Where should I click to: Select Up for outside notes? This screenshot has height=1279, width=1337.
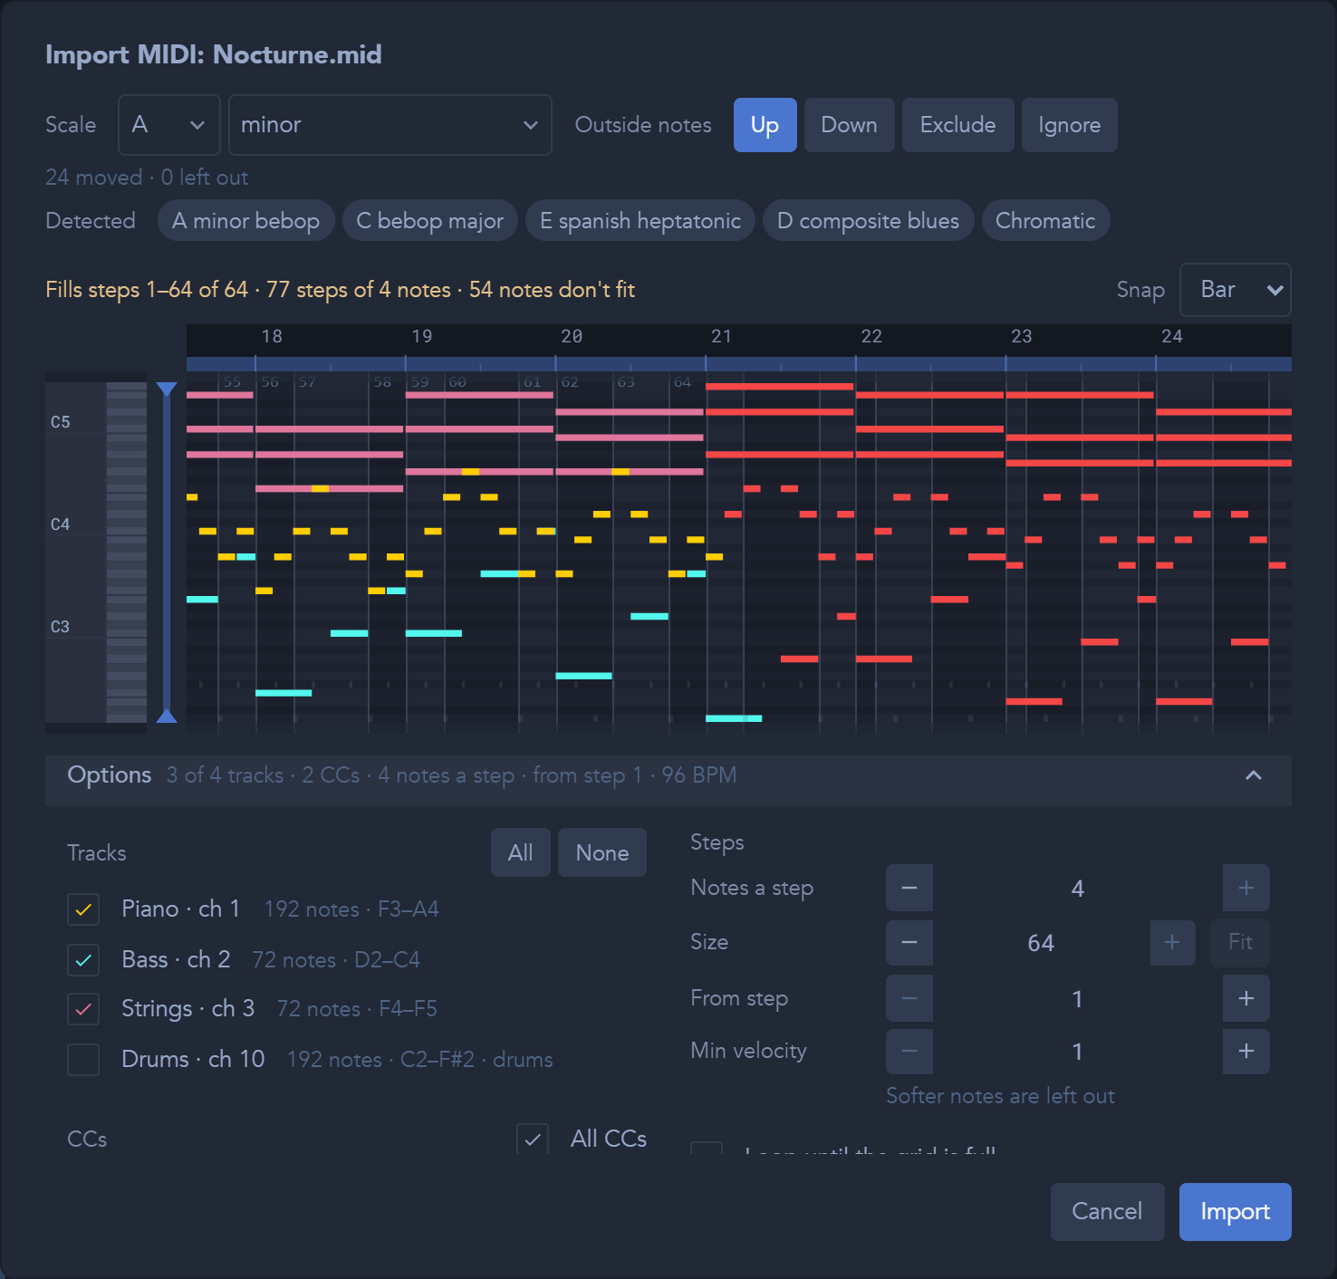tap(765, 125)
